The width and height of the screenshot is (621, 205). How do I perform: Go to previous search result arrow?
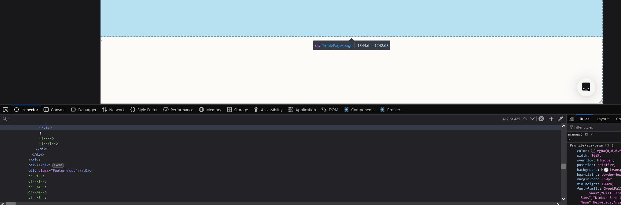tap(525, 119)
